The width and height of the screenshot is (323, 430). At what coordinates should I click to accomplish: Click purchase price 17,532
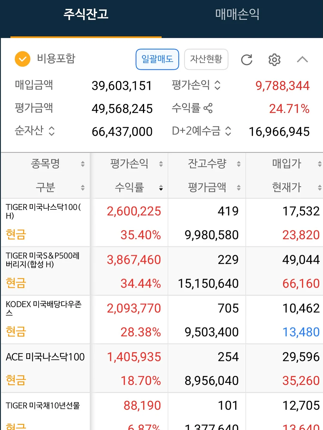coord(301,211)
